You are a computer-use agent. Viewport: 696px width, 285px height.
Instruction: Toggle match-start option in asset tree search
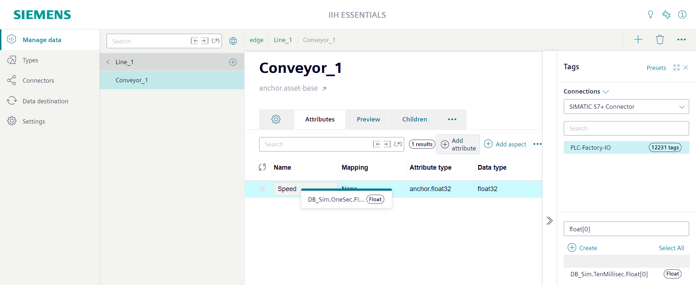click(x=194, y=41)
